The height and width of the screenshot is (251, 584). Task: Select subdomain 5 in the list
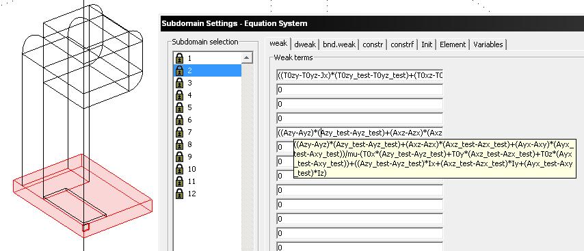coord(207,107)
